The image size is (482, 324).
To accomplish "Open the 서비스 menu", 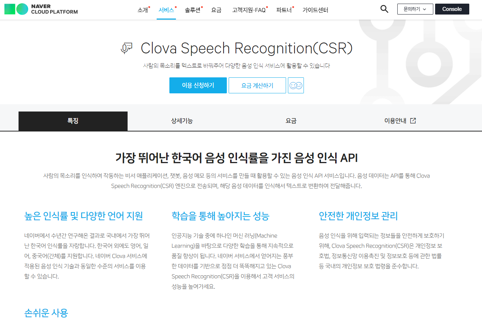I will [x=166, y=10].
